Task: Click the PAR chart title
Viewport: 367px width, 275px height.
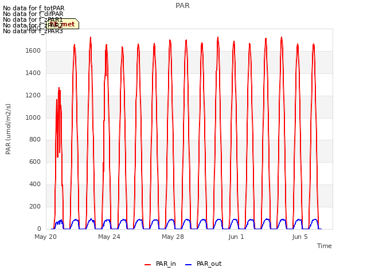Action: [182, 6]
